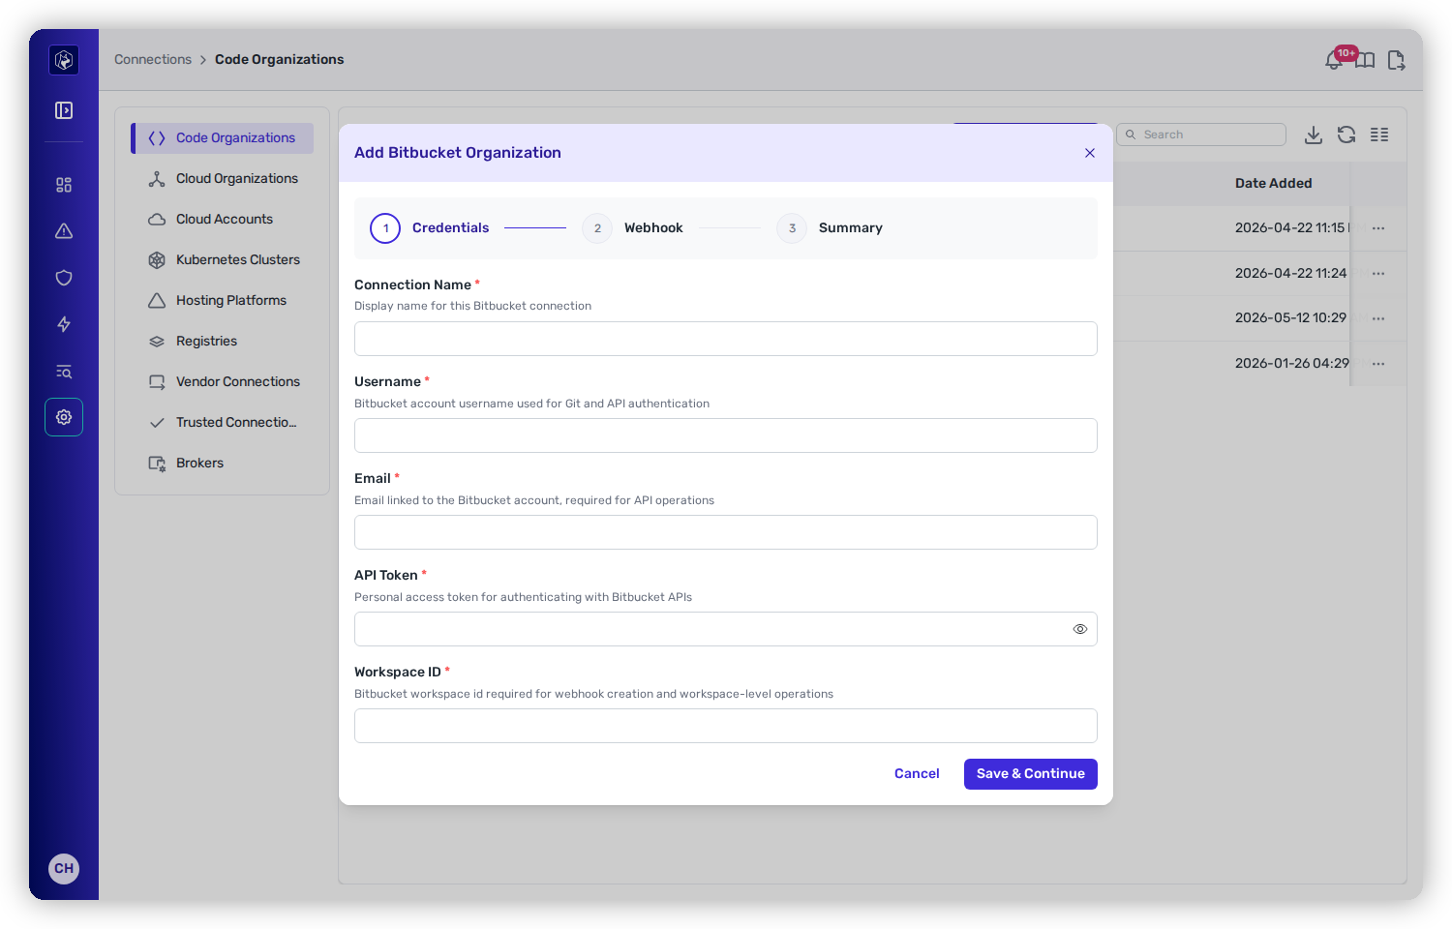This screenshot has width=1452, height=929.
Task: Open Hosting Platforms
Action: 223,301
